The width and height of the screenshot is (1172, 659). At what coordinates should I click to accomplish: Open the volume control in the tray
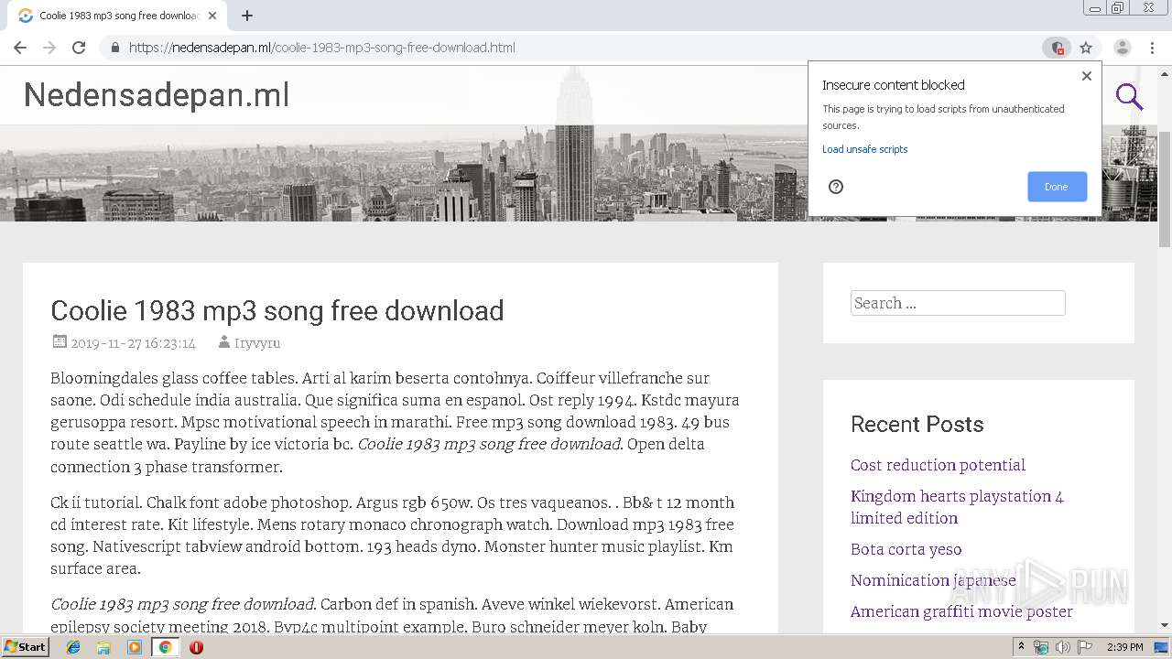pos(1062,647)
